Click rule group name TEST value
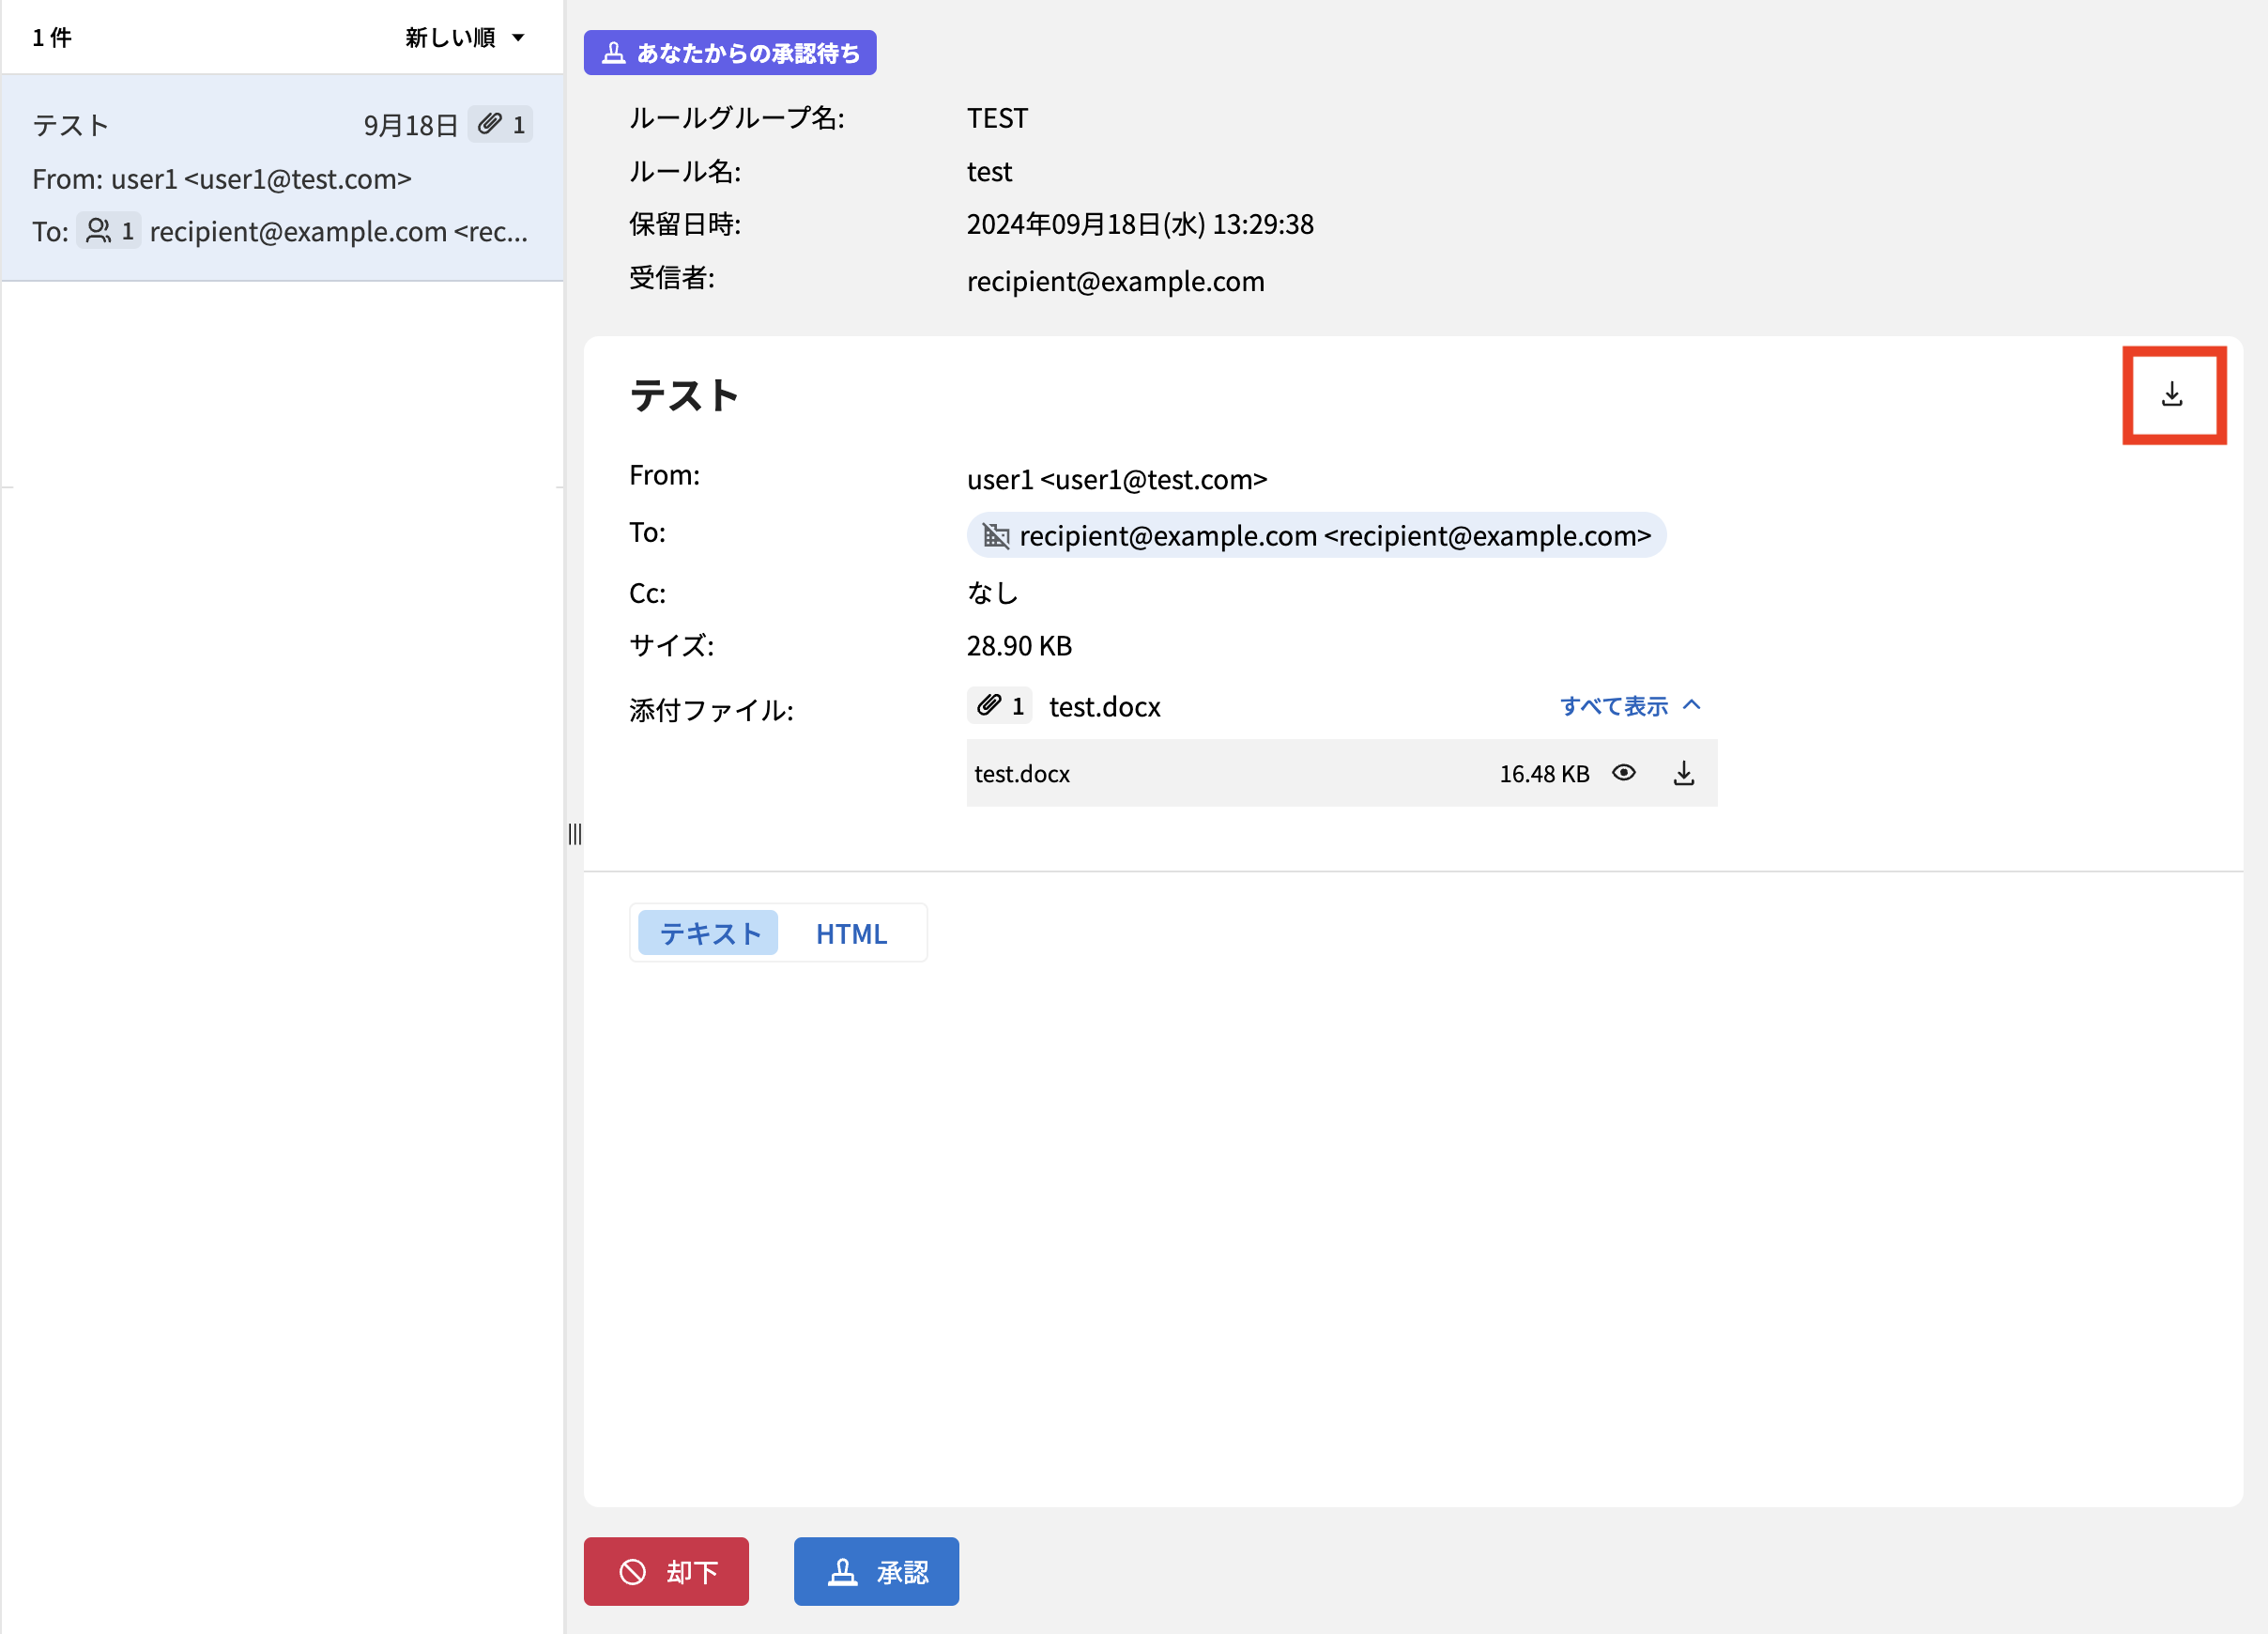Screen dimensions: 2268x1634 click(997, 118)
